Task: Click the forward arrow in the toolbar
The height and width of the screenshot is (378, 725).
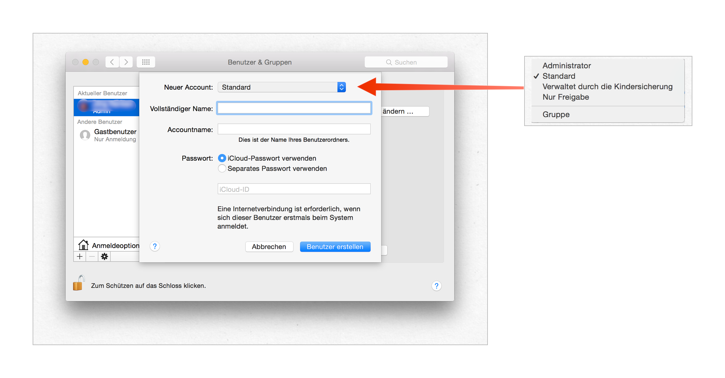Action: [126, 62]
